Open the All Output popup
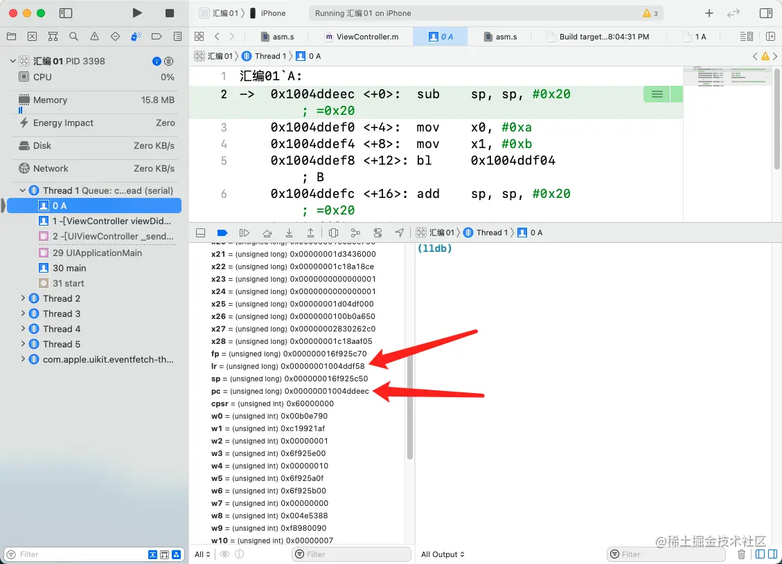Image resolution: width=782 pixels, height=564 pixels. (443, 554)
